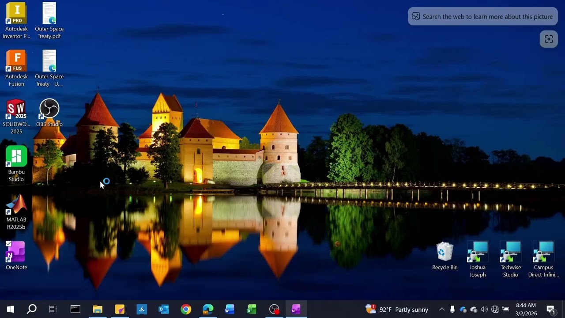565x318 pixels.
Task: Select the OneNote desktop shortcut
Action: (16, 255)
